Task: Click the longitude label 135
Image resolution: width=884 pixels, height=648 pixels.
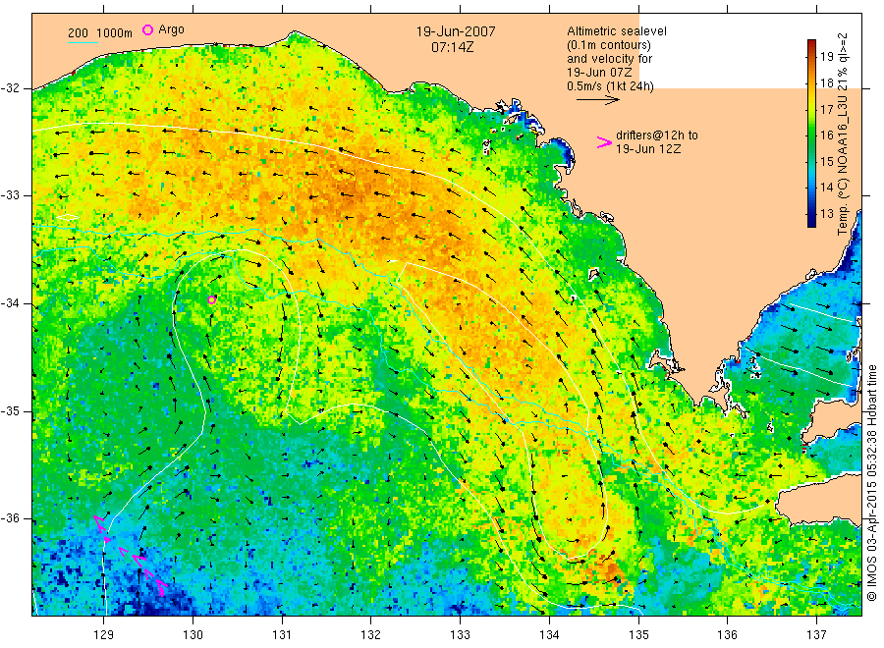Action: tap(638, 635)
